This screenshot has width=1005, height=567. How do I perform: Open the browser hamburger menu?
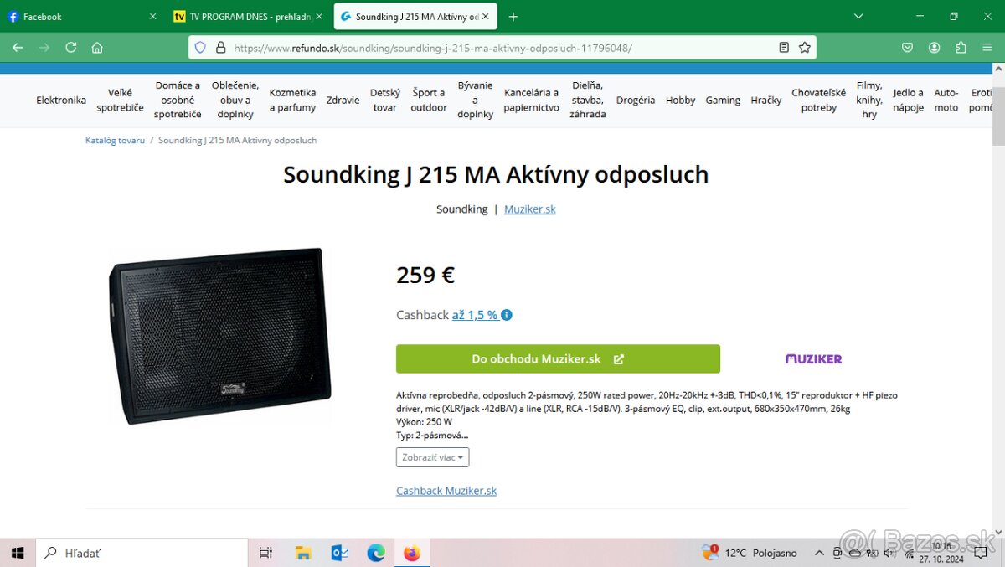click(x=987, y=48)
